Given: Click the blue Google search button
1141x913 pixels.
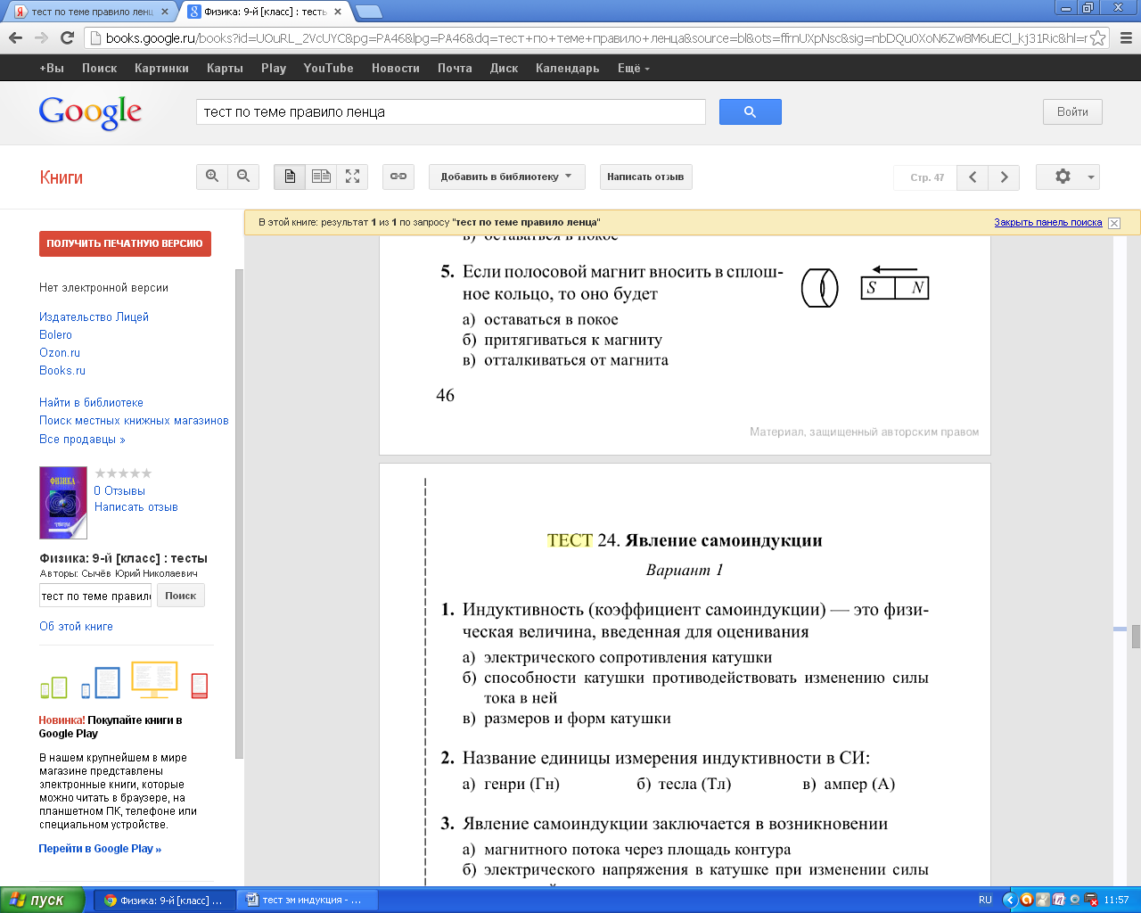Looking at the screenshot, I should pyautogui.click(x=750, y=111).
